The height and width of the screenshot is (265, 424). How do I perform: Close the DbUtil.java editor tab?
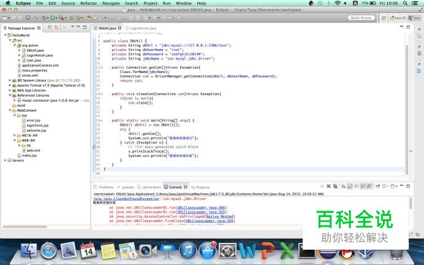[x=119, y=28]
